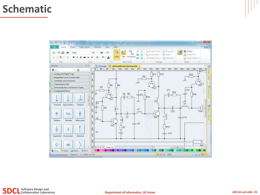Open the Examples bottom panel tab
Screen dimensions: 260x195
pos(65,151)
